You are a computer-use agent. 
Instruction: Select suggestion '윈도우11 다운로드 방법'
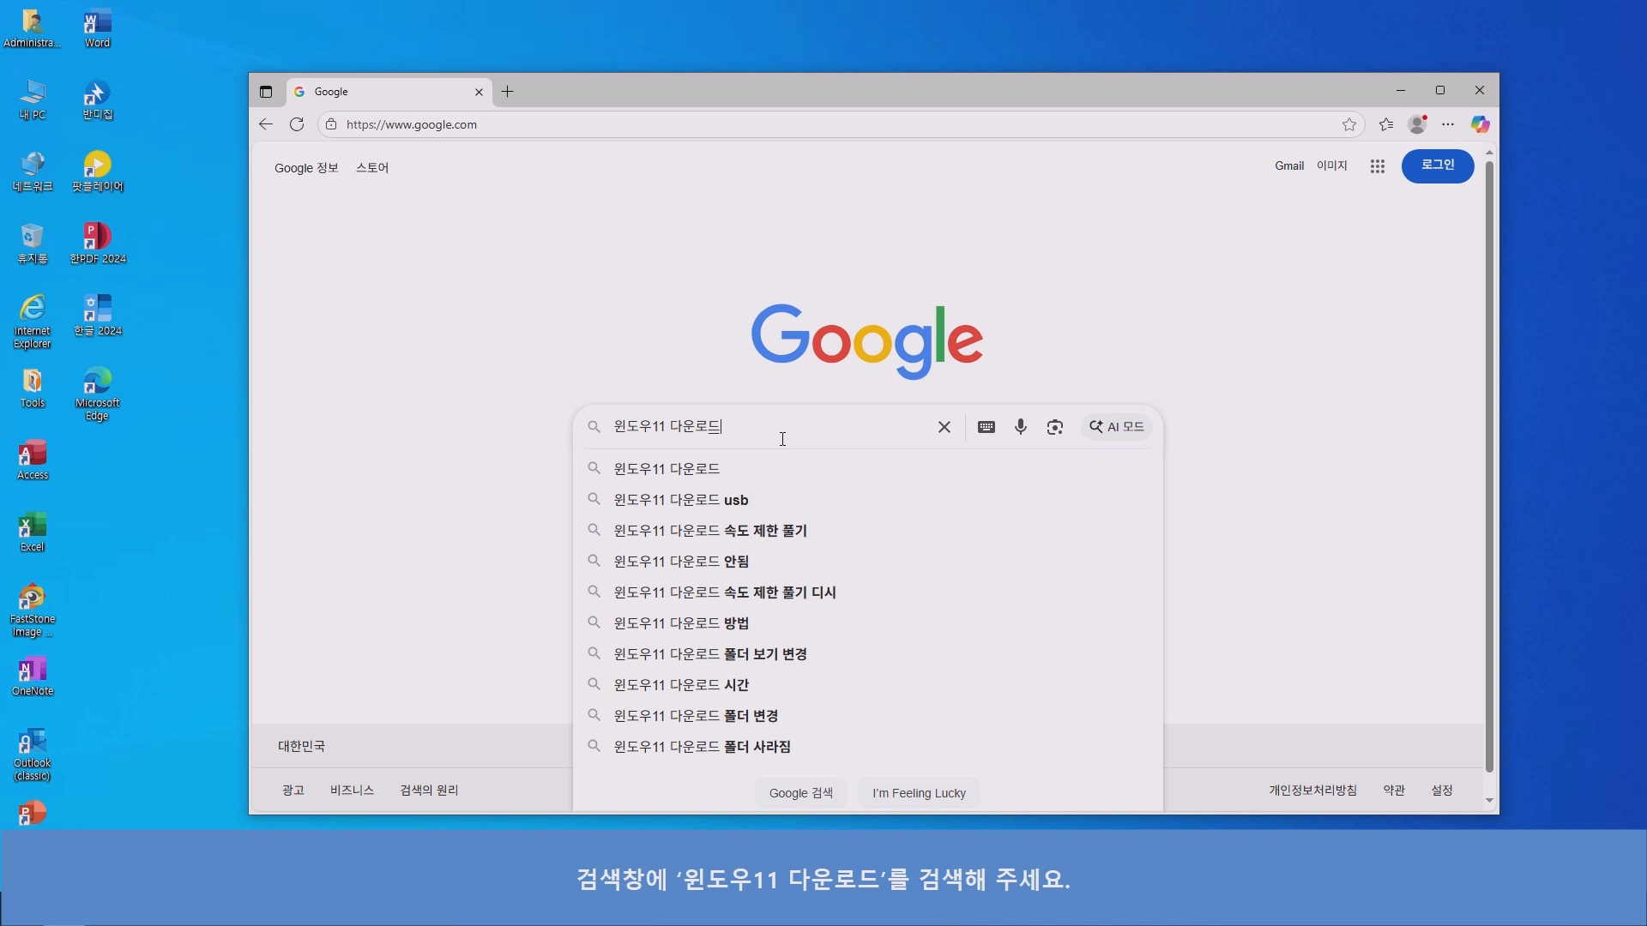click(680, 623)
